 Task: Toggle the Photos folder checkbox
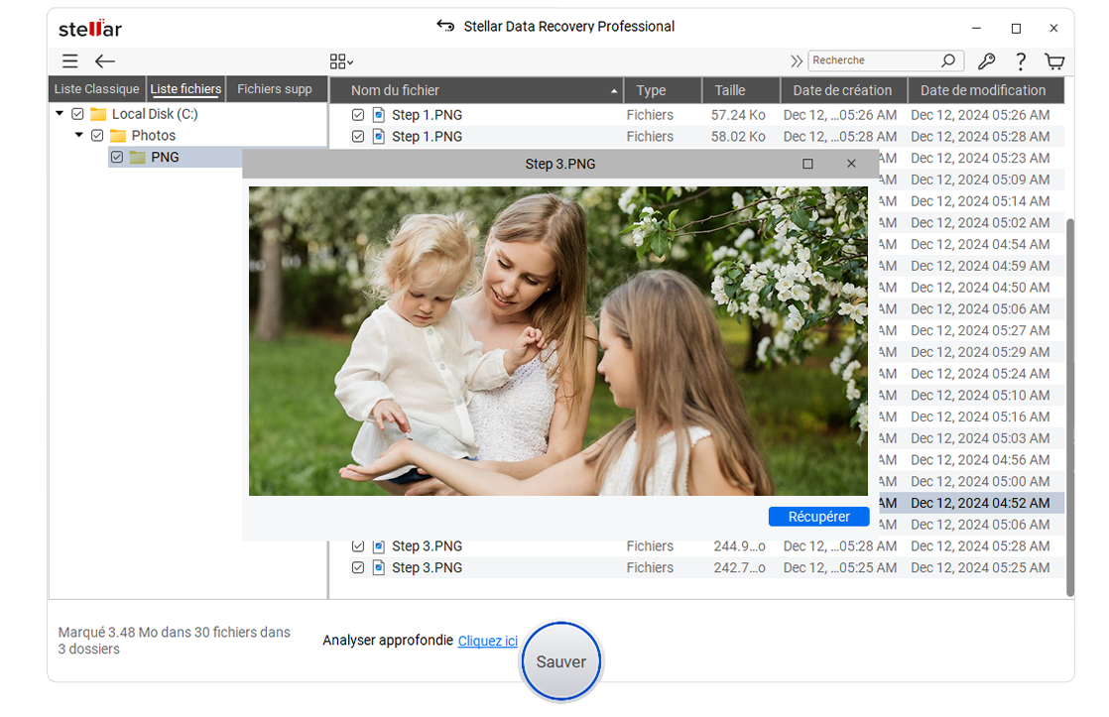(97, 136)
